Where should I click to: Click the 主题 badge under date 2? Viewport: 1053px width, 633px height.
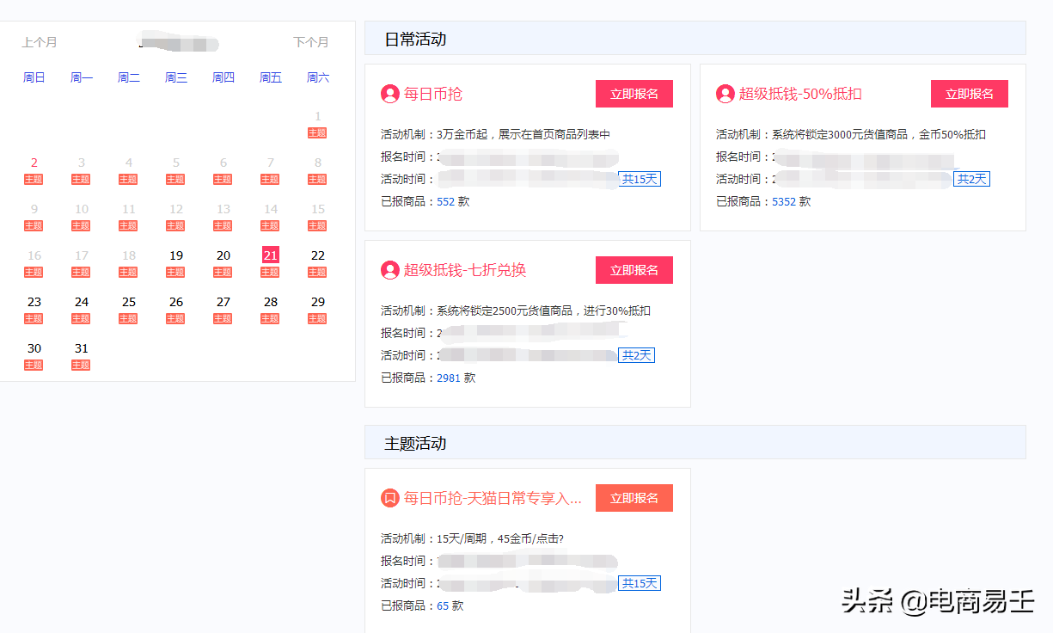(34, 179)
